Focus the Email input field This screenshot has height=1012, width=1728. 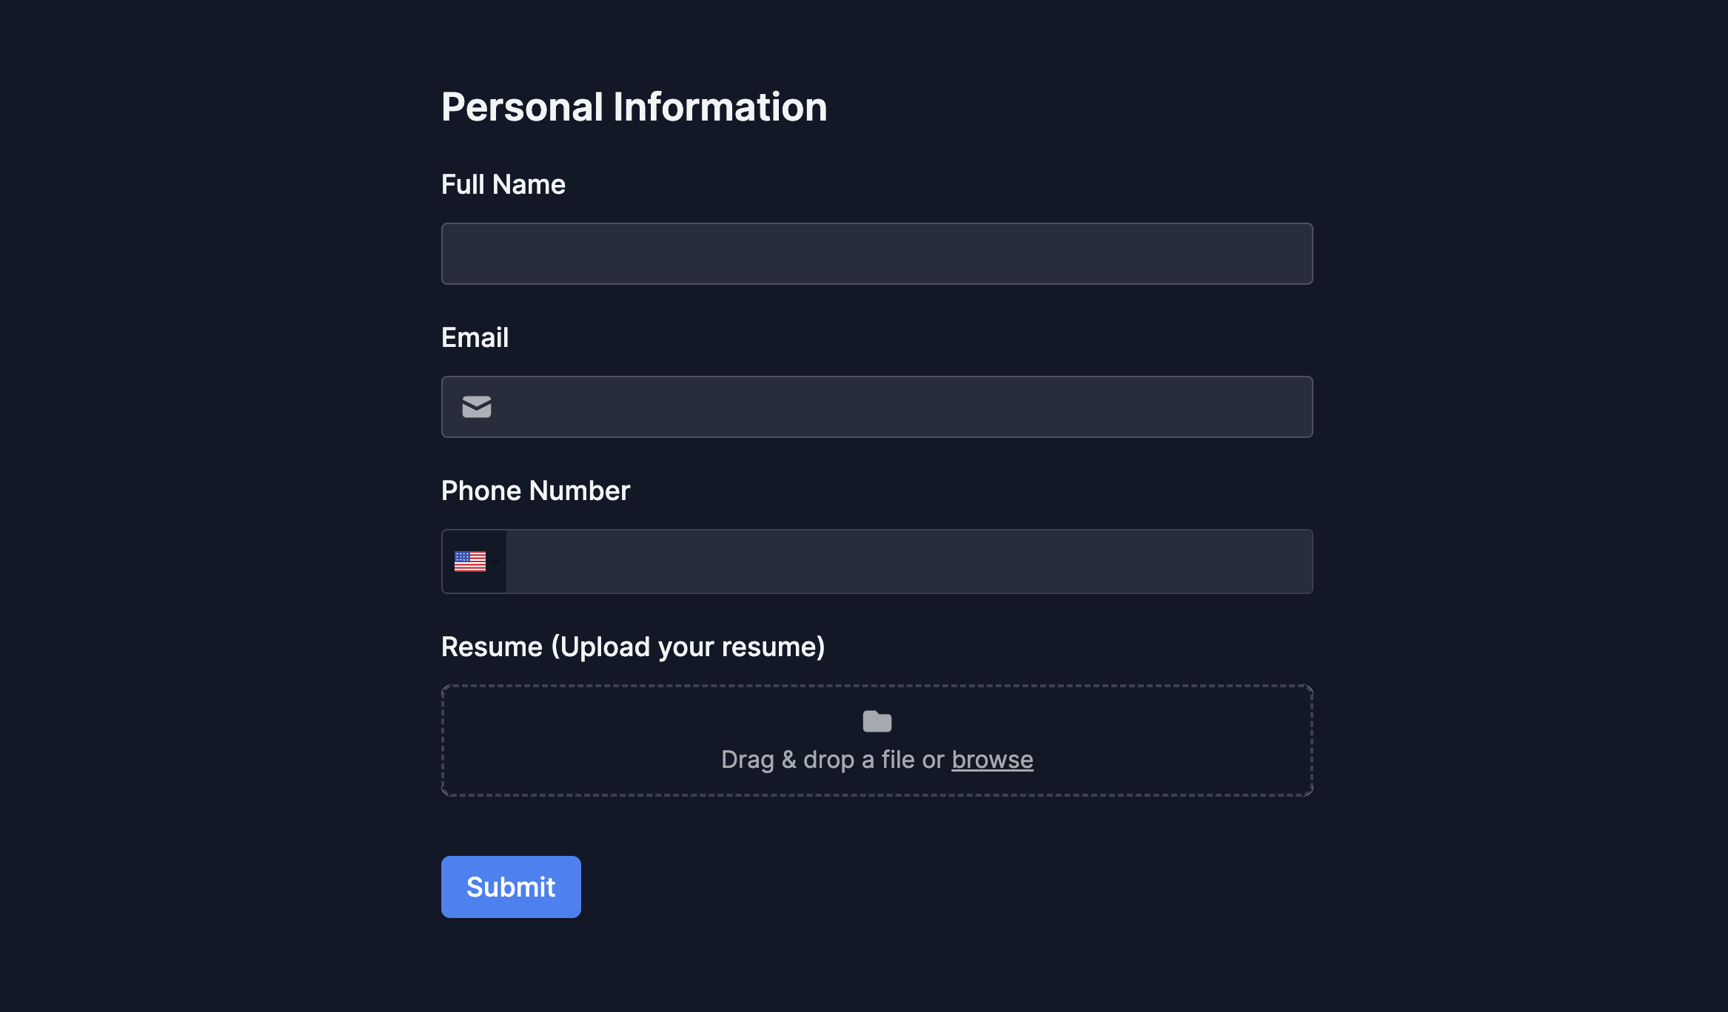tap(888, 407)
